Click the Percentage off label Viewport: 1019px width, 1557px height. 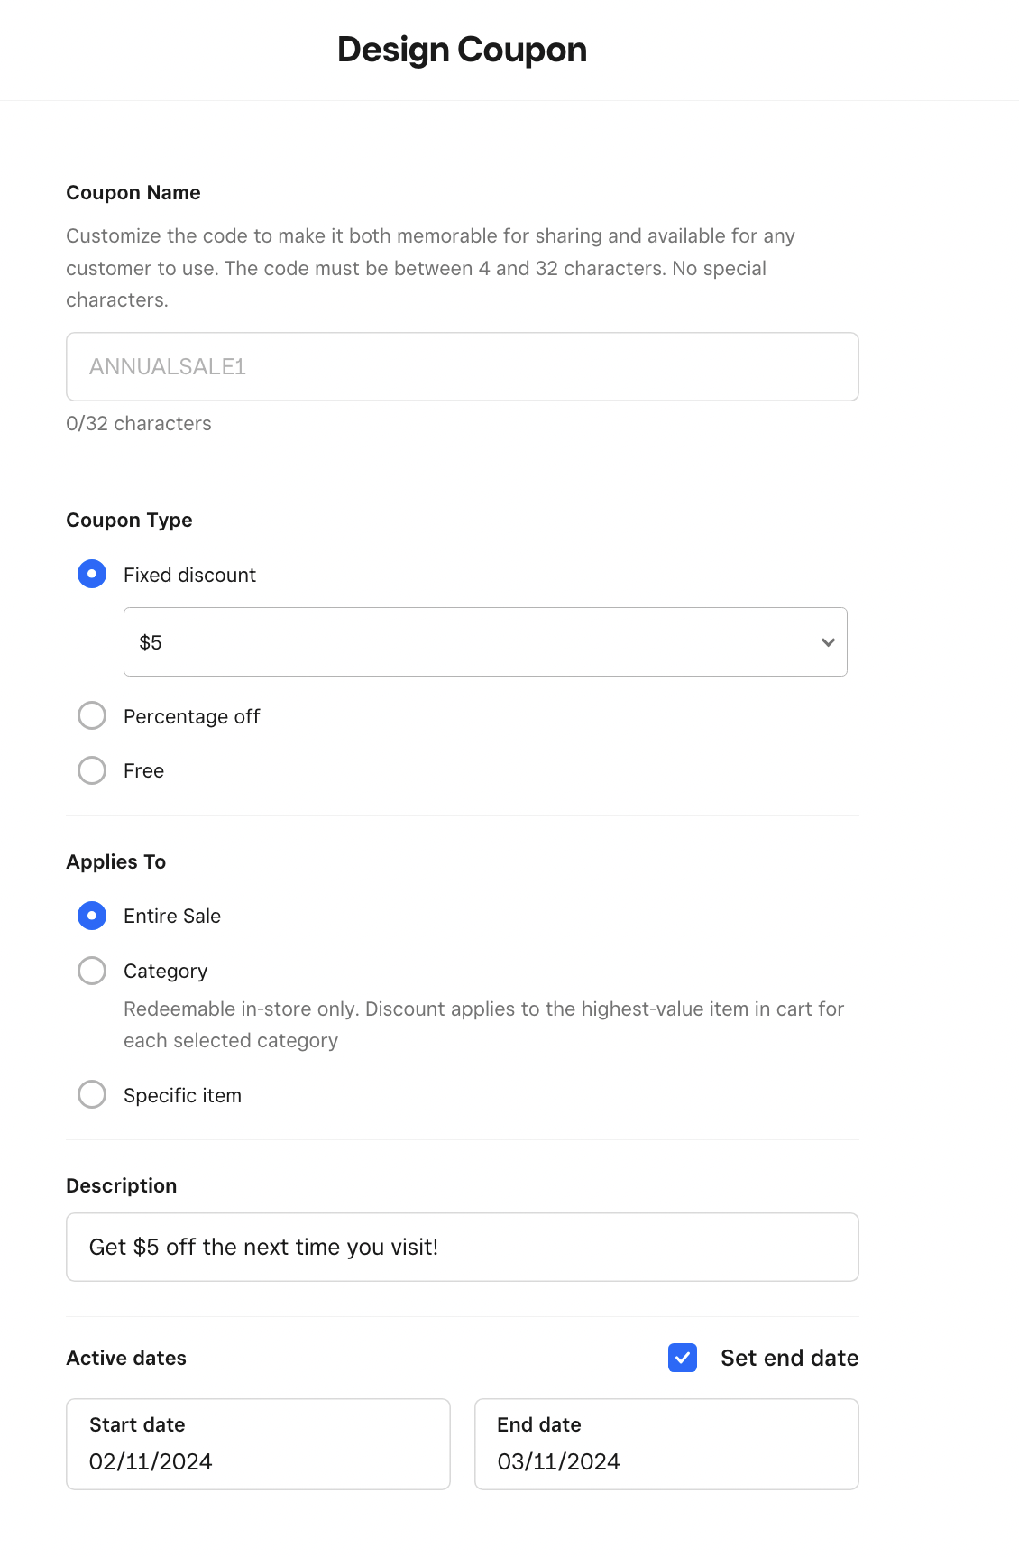(x=191, y=717)
